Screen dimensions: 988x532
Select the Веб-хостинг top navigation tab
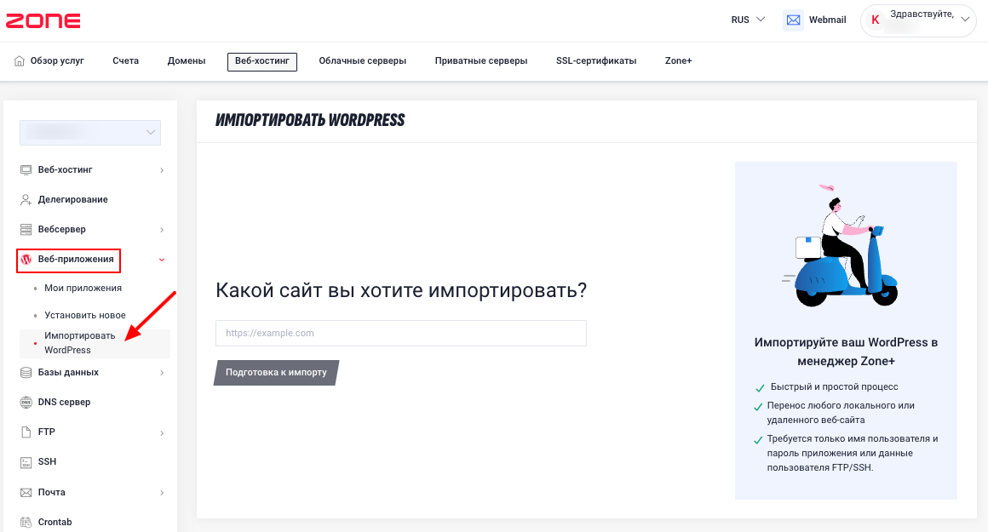[262, 61]
